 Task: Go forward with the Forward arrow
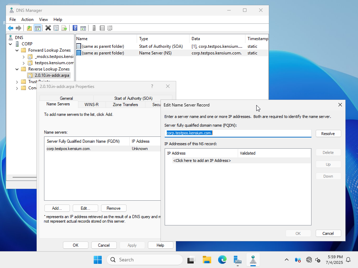(x=19, y=28)
